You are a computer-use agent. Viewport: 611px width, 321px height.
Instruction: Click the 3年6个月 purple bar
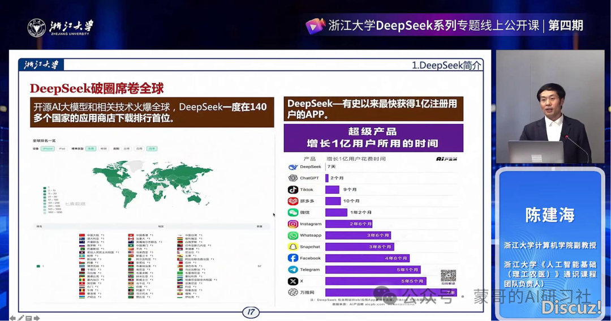[x=358, y=235]
